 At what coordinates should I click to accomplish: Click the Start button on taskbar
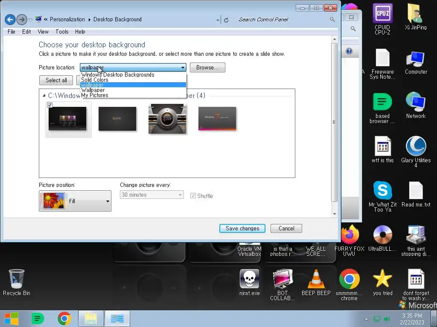tap(12, 318)
